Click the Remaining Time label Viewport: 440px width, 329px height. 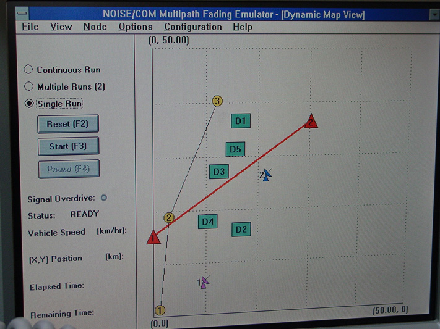(62, 314)
